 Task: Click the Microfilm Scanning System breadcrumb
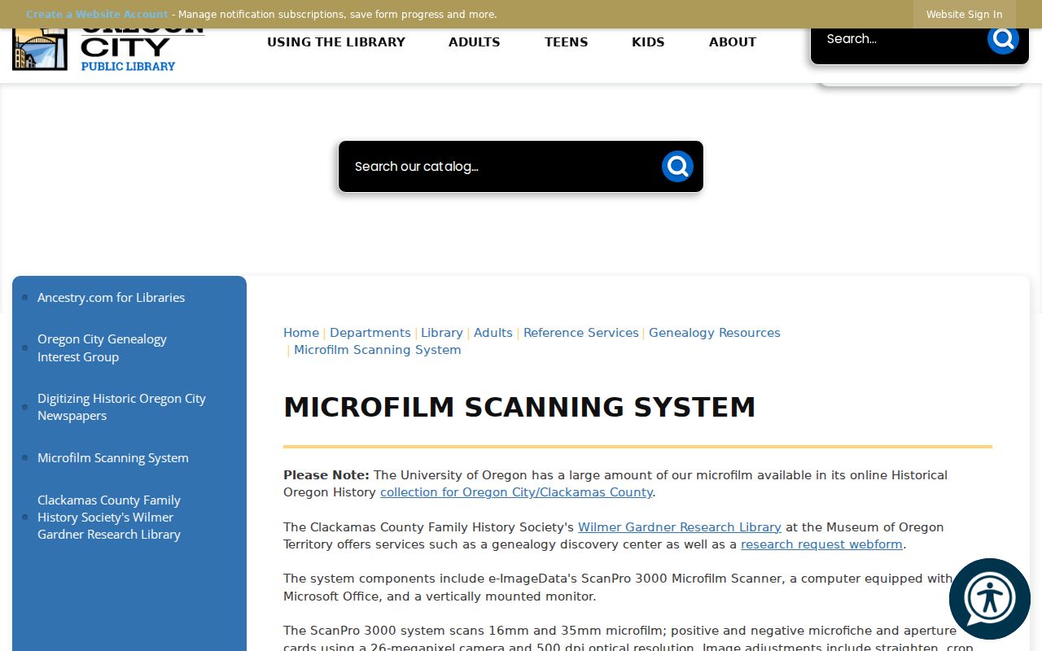pyautogui.click(x=378, y=350)
